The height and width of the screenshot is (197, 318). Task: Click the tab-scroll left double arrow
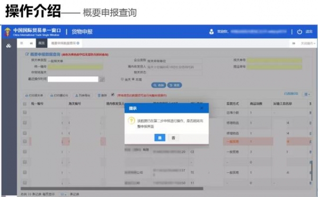[x=31, y=43]
